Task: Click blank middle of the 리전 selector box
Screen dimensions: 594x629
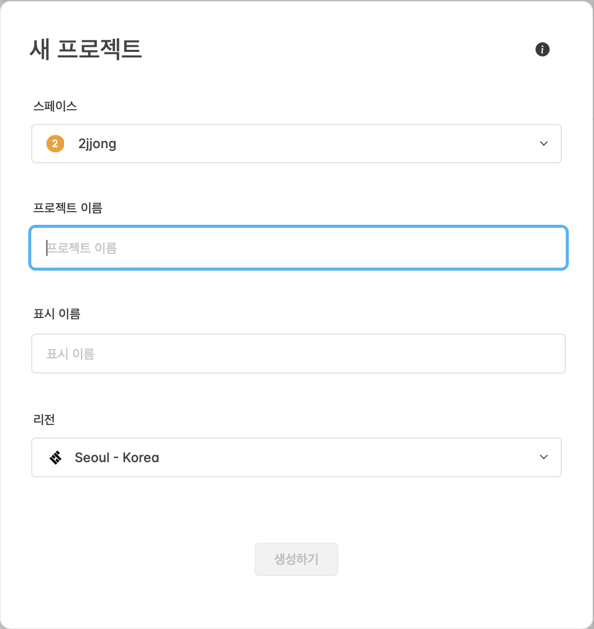Action: [x=348, y=457]
